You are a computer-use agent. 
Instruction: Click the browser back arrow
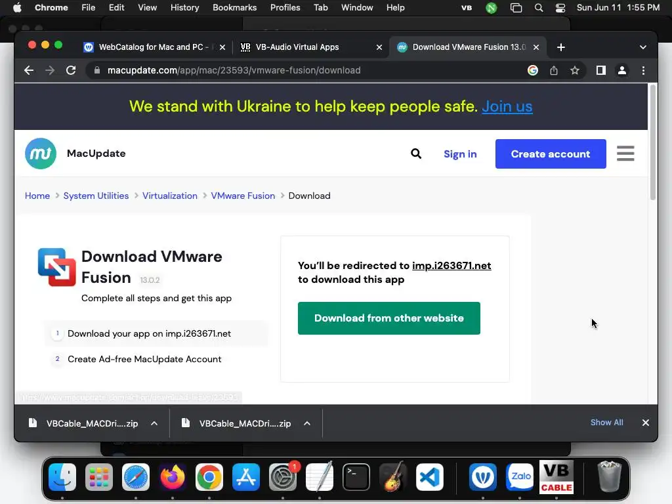pyautogui.click(x=29, y=70)
